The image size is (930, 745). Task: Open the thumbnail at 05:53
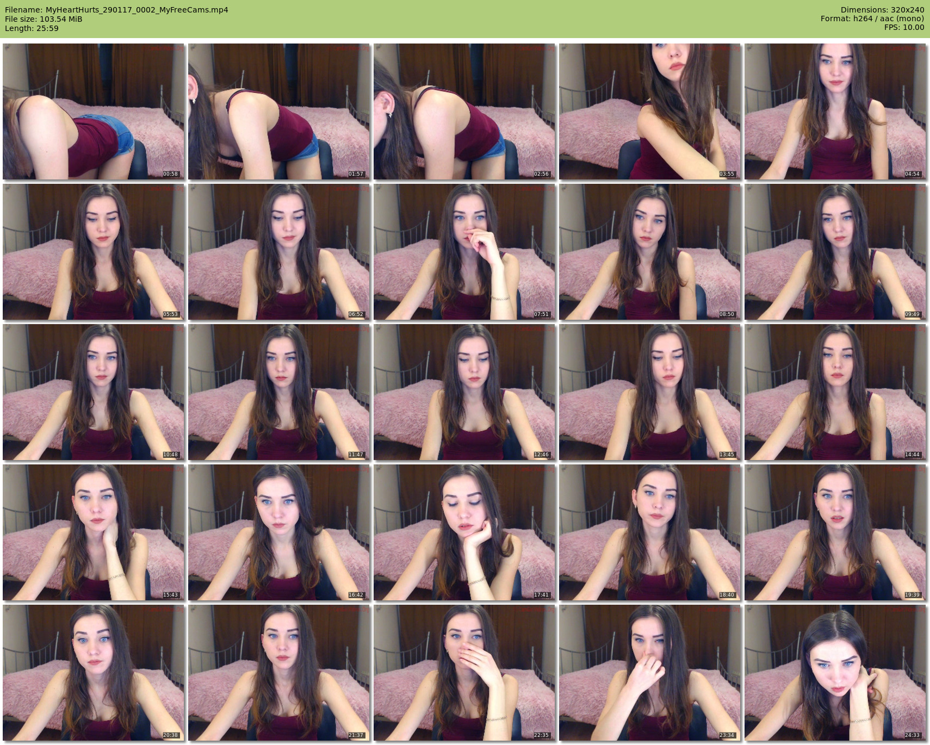click(x=94, y=252)
